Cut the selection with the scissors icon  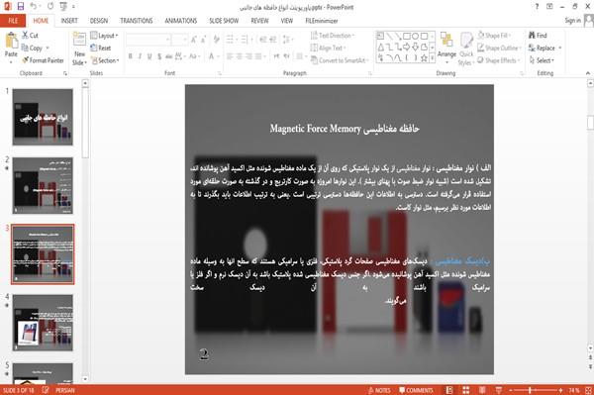(30, 36)
